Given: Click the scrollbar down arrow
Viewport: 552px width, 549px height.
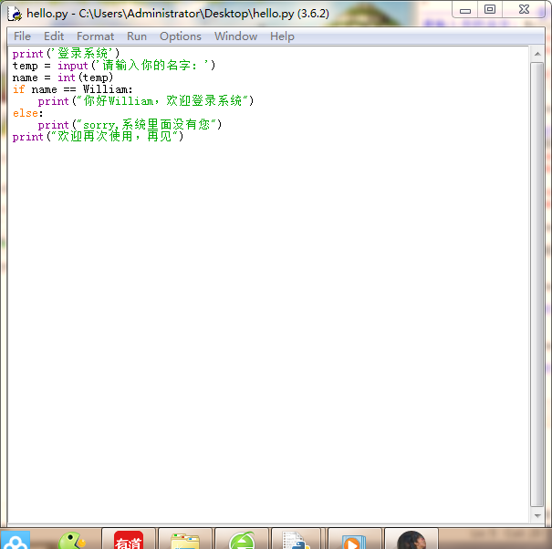Looking at the screenshot, I should [x=537, y=515].
